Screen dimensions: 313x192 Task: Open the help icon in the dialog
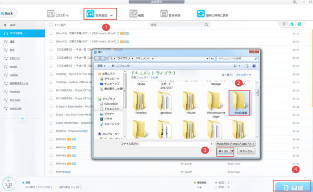pos(254,66)
